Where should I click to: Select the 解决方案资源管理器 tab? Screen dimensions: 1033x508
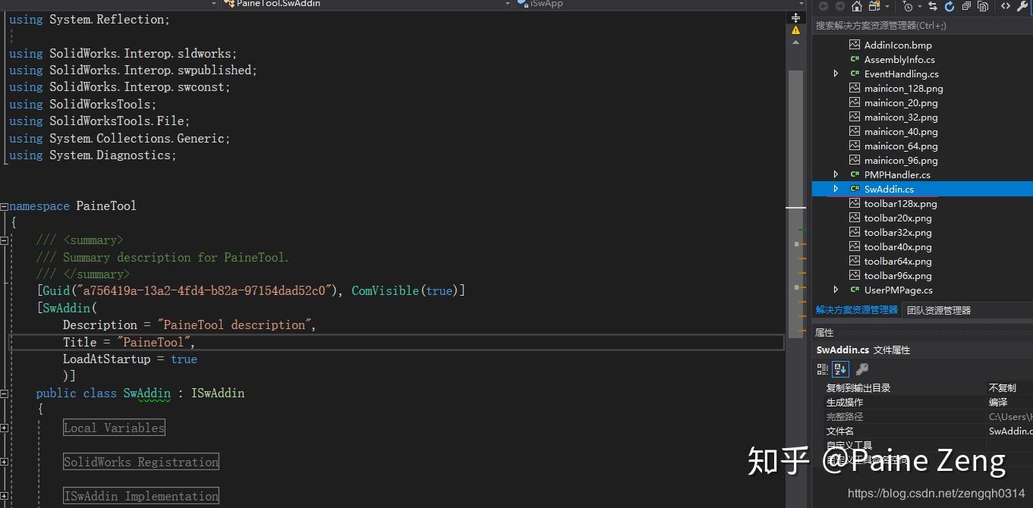coord(856,309)
